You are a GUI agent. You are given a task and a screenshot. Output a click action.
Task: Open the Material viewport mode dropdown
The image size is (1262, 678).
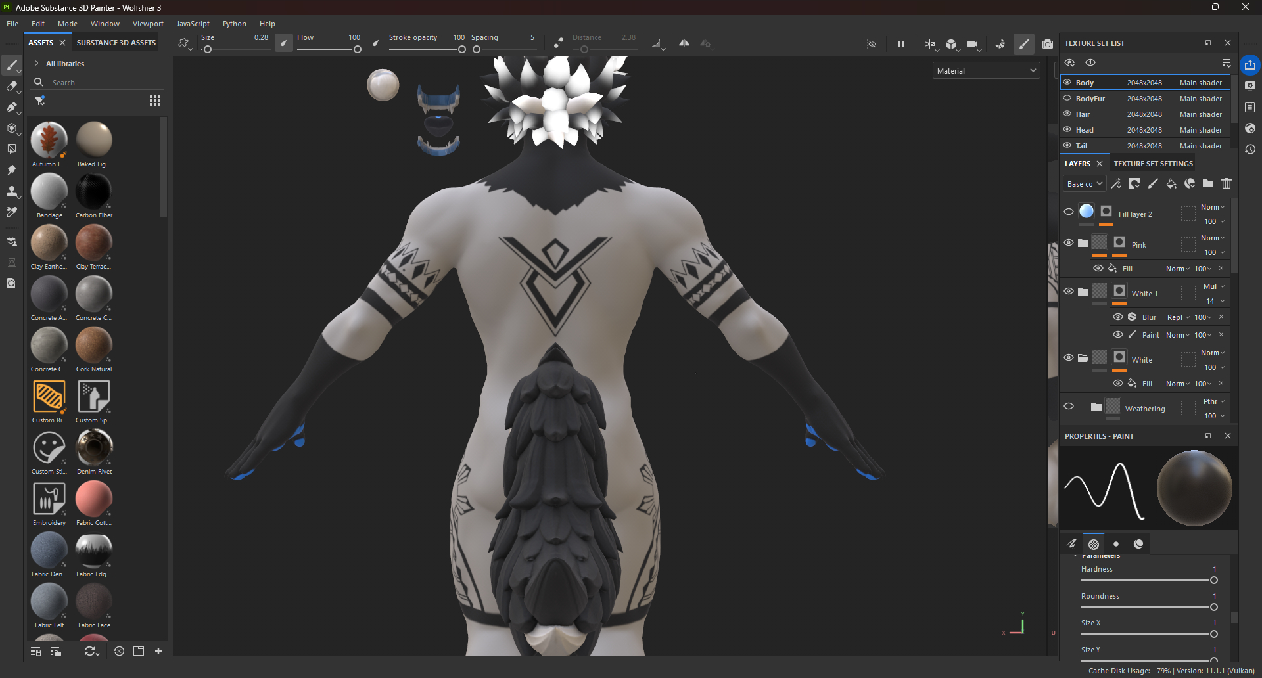click(986, 71)
